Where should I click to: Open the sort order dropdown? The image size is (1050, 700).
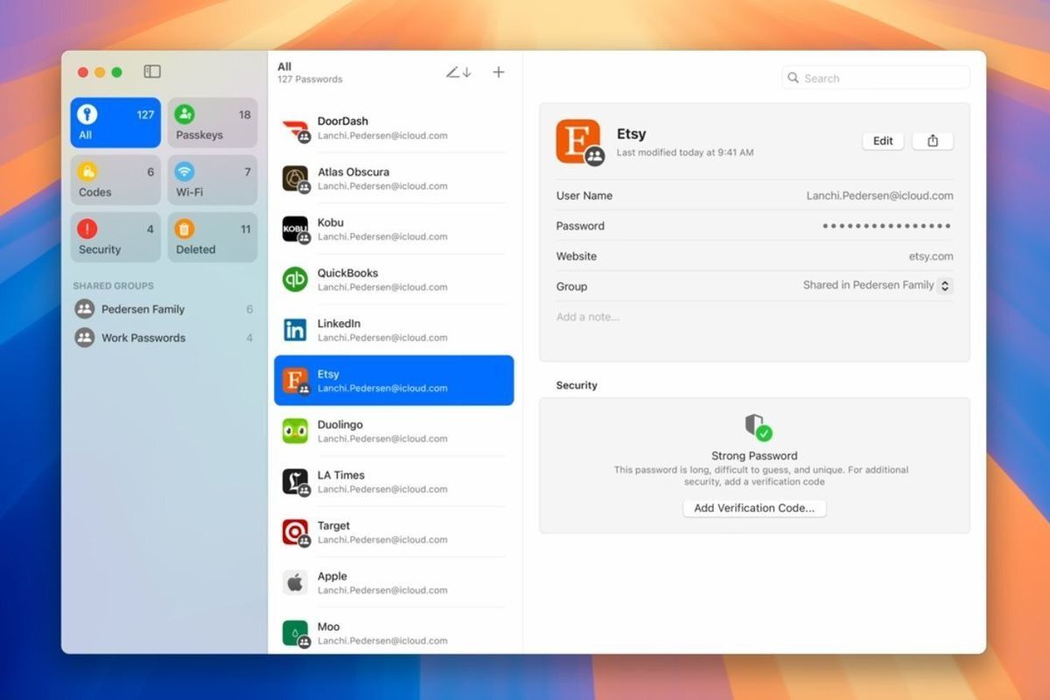[458, 72]
